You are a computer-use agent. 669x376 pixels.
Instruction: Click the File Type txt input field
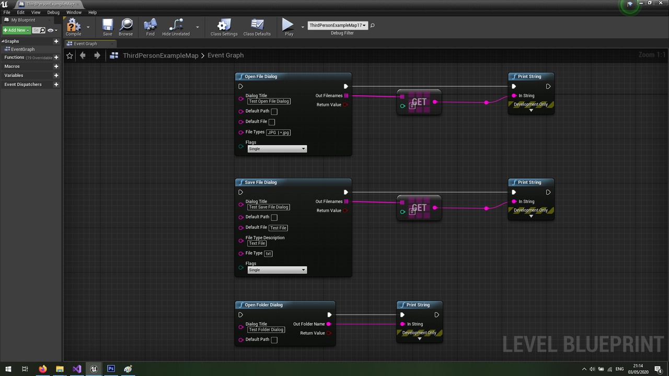(x=268, y=254)
